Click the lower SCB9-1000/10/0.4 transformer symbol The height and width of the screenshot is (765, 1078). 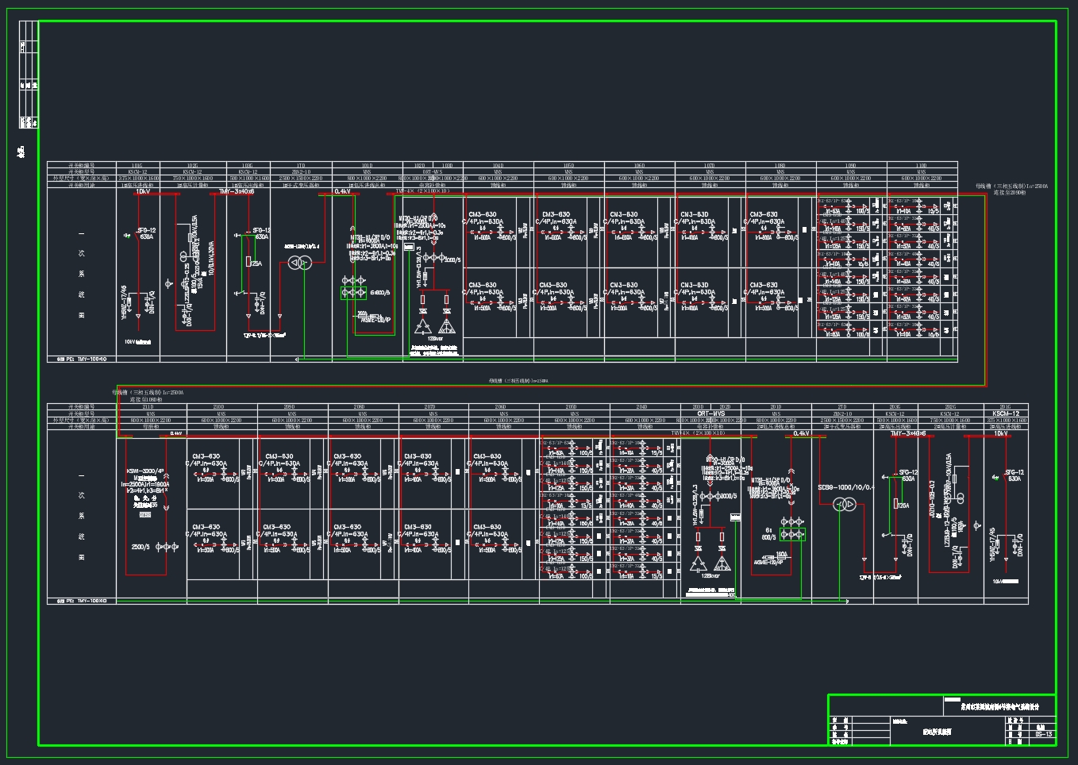tap(844, 505)
